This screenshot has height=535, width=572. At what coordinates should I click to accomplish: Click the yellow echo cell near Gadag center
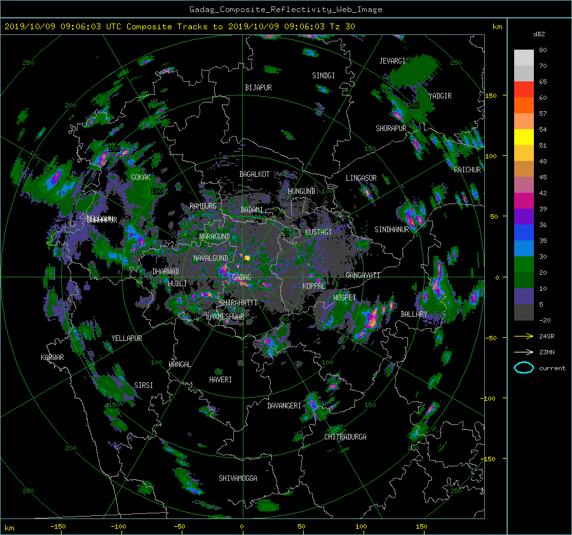(247, 258)
